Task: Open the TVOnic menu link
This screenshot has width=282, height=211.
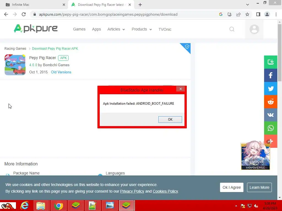Action: coord(165,29)
